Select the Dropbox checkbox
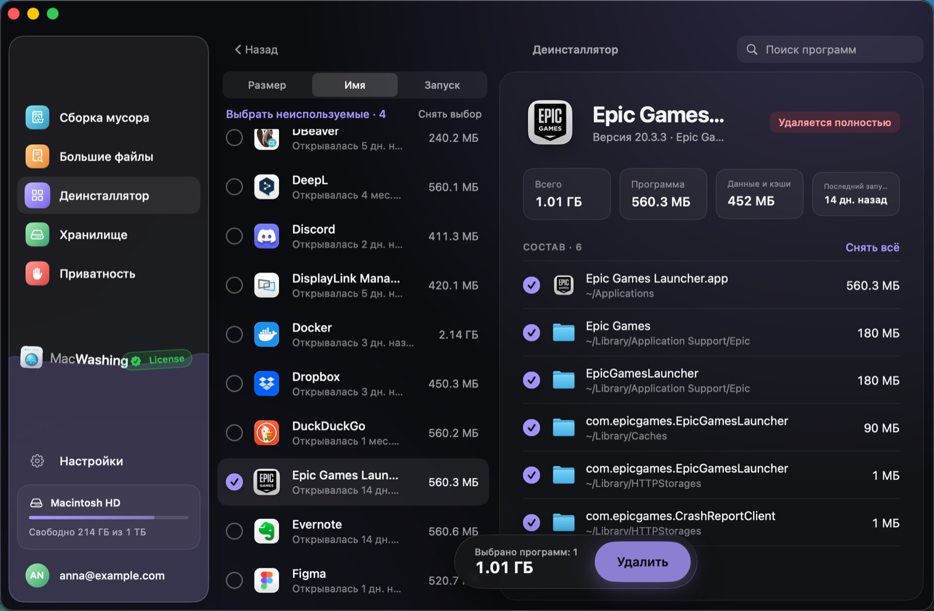 coord(234,383)
